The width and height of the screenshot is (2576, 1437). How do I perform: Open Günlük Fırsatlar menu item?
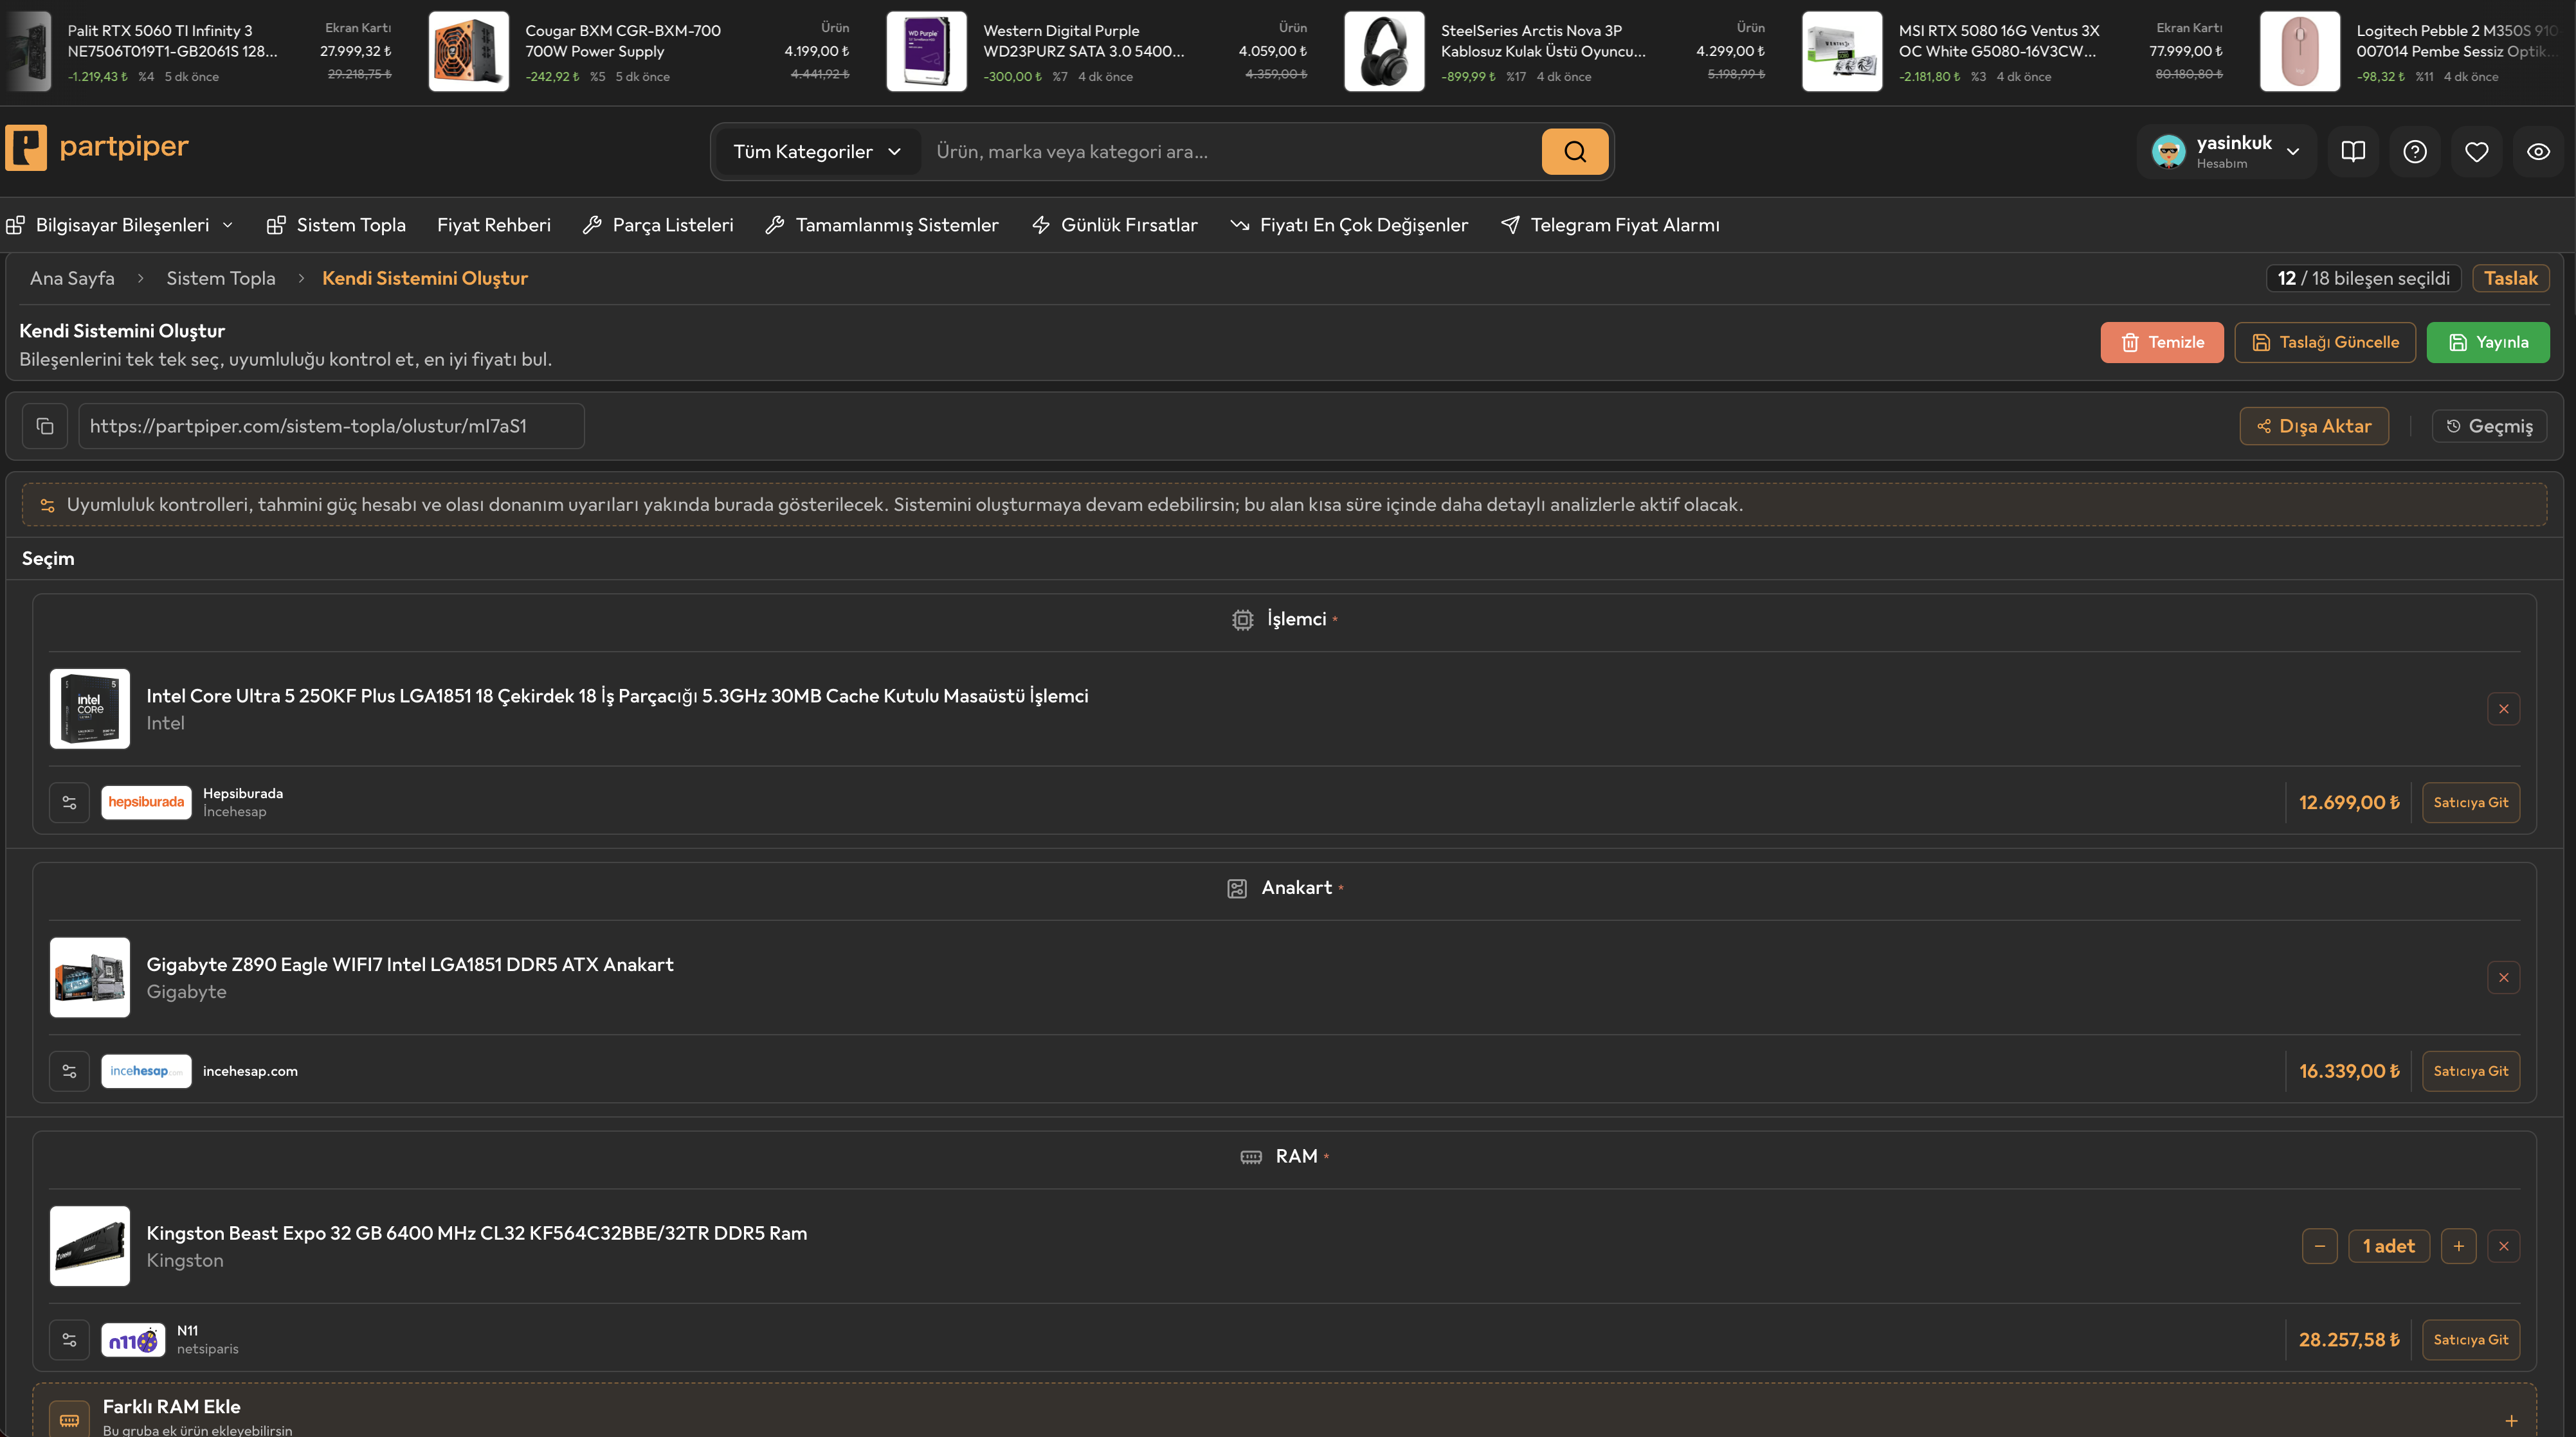[x=1114, y=225]
